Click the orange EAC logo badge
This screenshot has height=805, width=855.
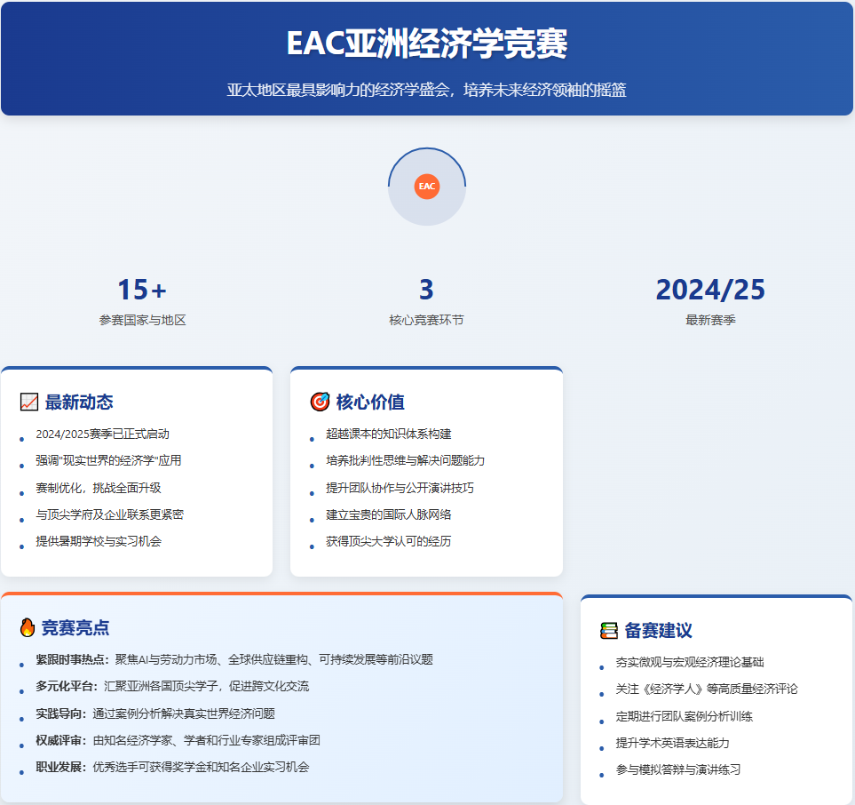427,187
